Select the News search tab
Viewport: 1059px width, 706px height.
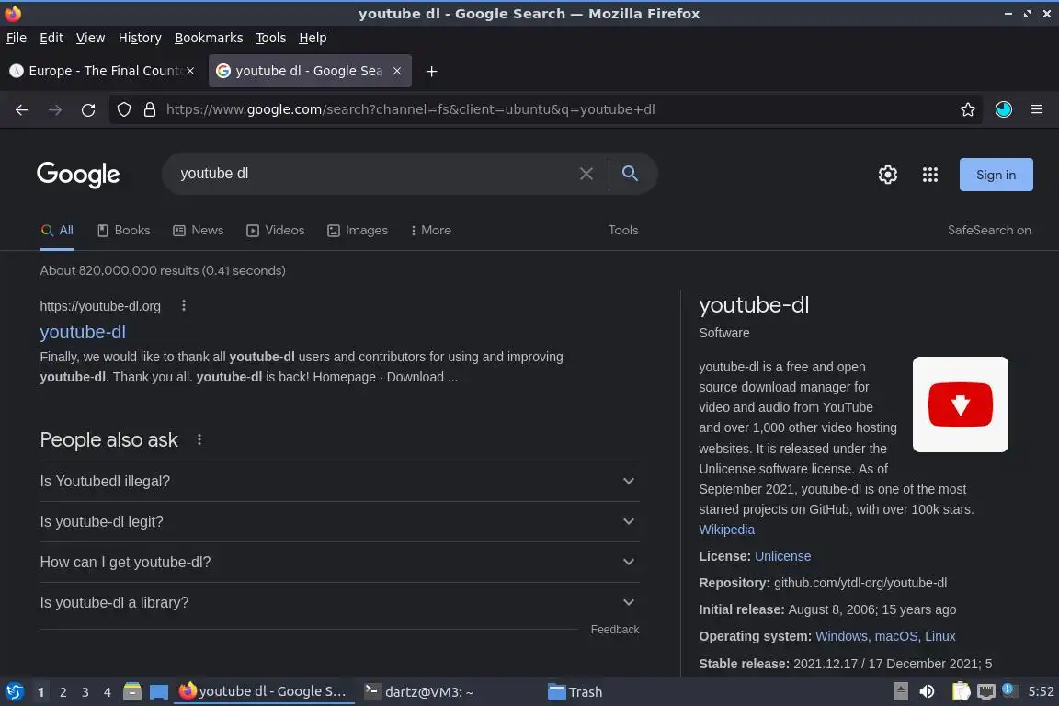[198, 231]
